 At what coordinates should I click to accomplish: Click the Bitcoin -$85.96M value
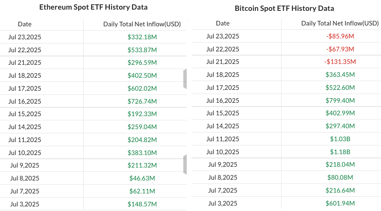pyautogui.click(x=340, y=36)
